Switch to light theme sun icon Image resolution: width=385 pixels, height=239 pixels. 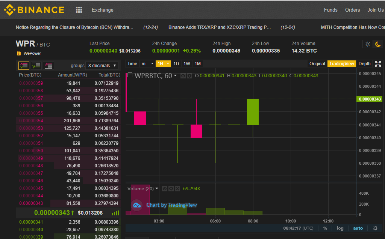coord(368,44)
